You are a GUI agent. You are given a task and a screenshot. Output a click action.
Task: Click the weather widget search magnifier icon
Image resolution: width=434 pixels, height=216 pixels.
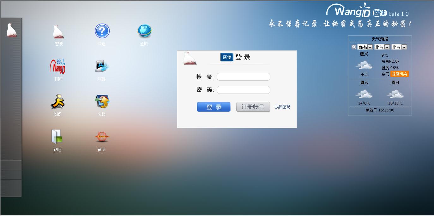pyautogui.click(x=354, y=47)
